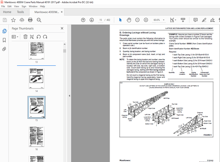The width and height of the screenshot is (220, 162).
Task: Click the Save file icon
Action: [x=5, y=20]
